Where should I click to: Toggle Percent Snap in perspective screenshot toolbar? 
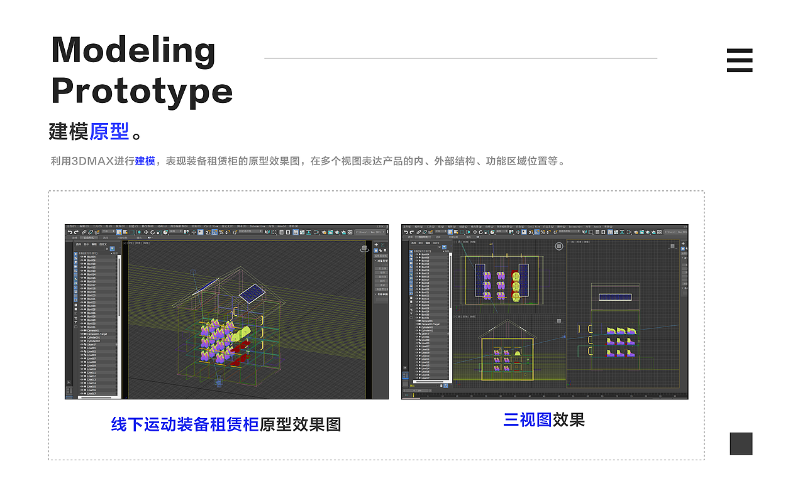tap(221, 232)
